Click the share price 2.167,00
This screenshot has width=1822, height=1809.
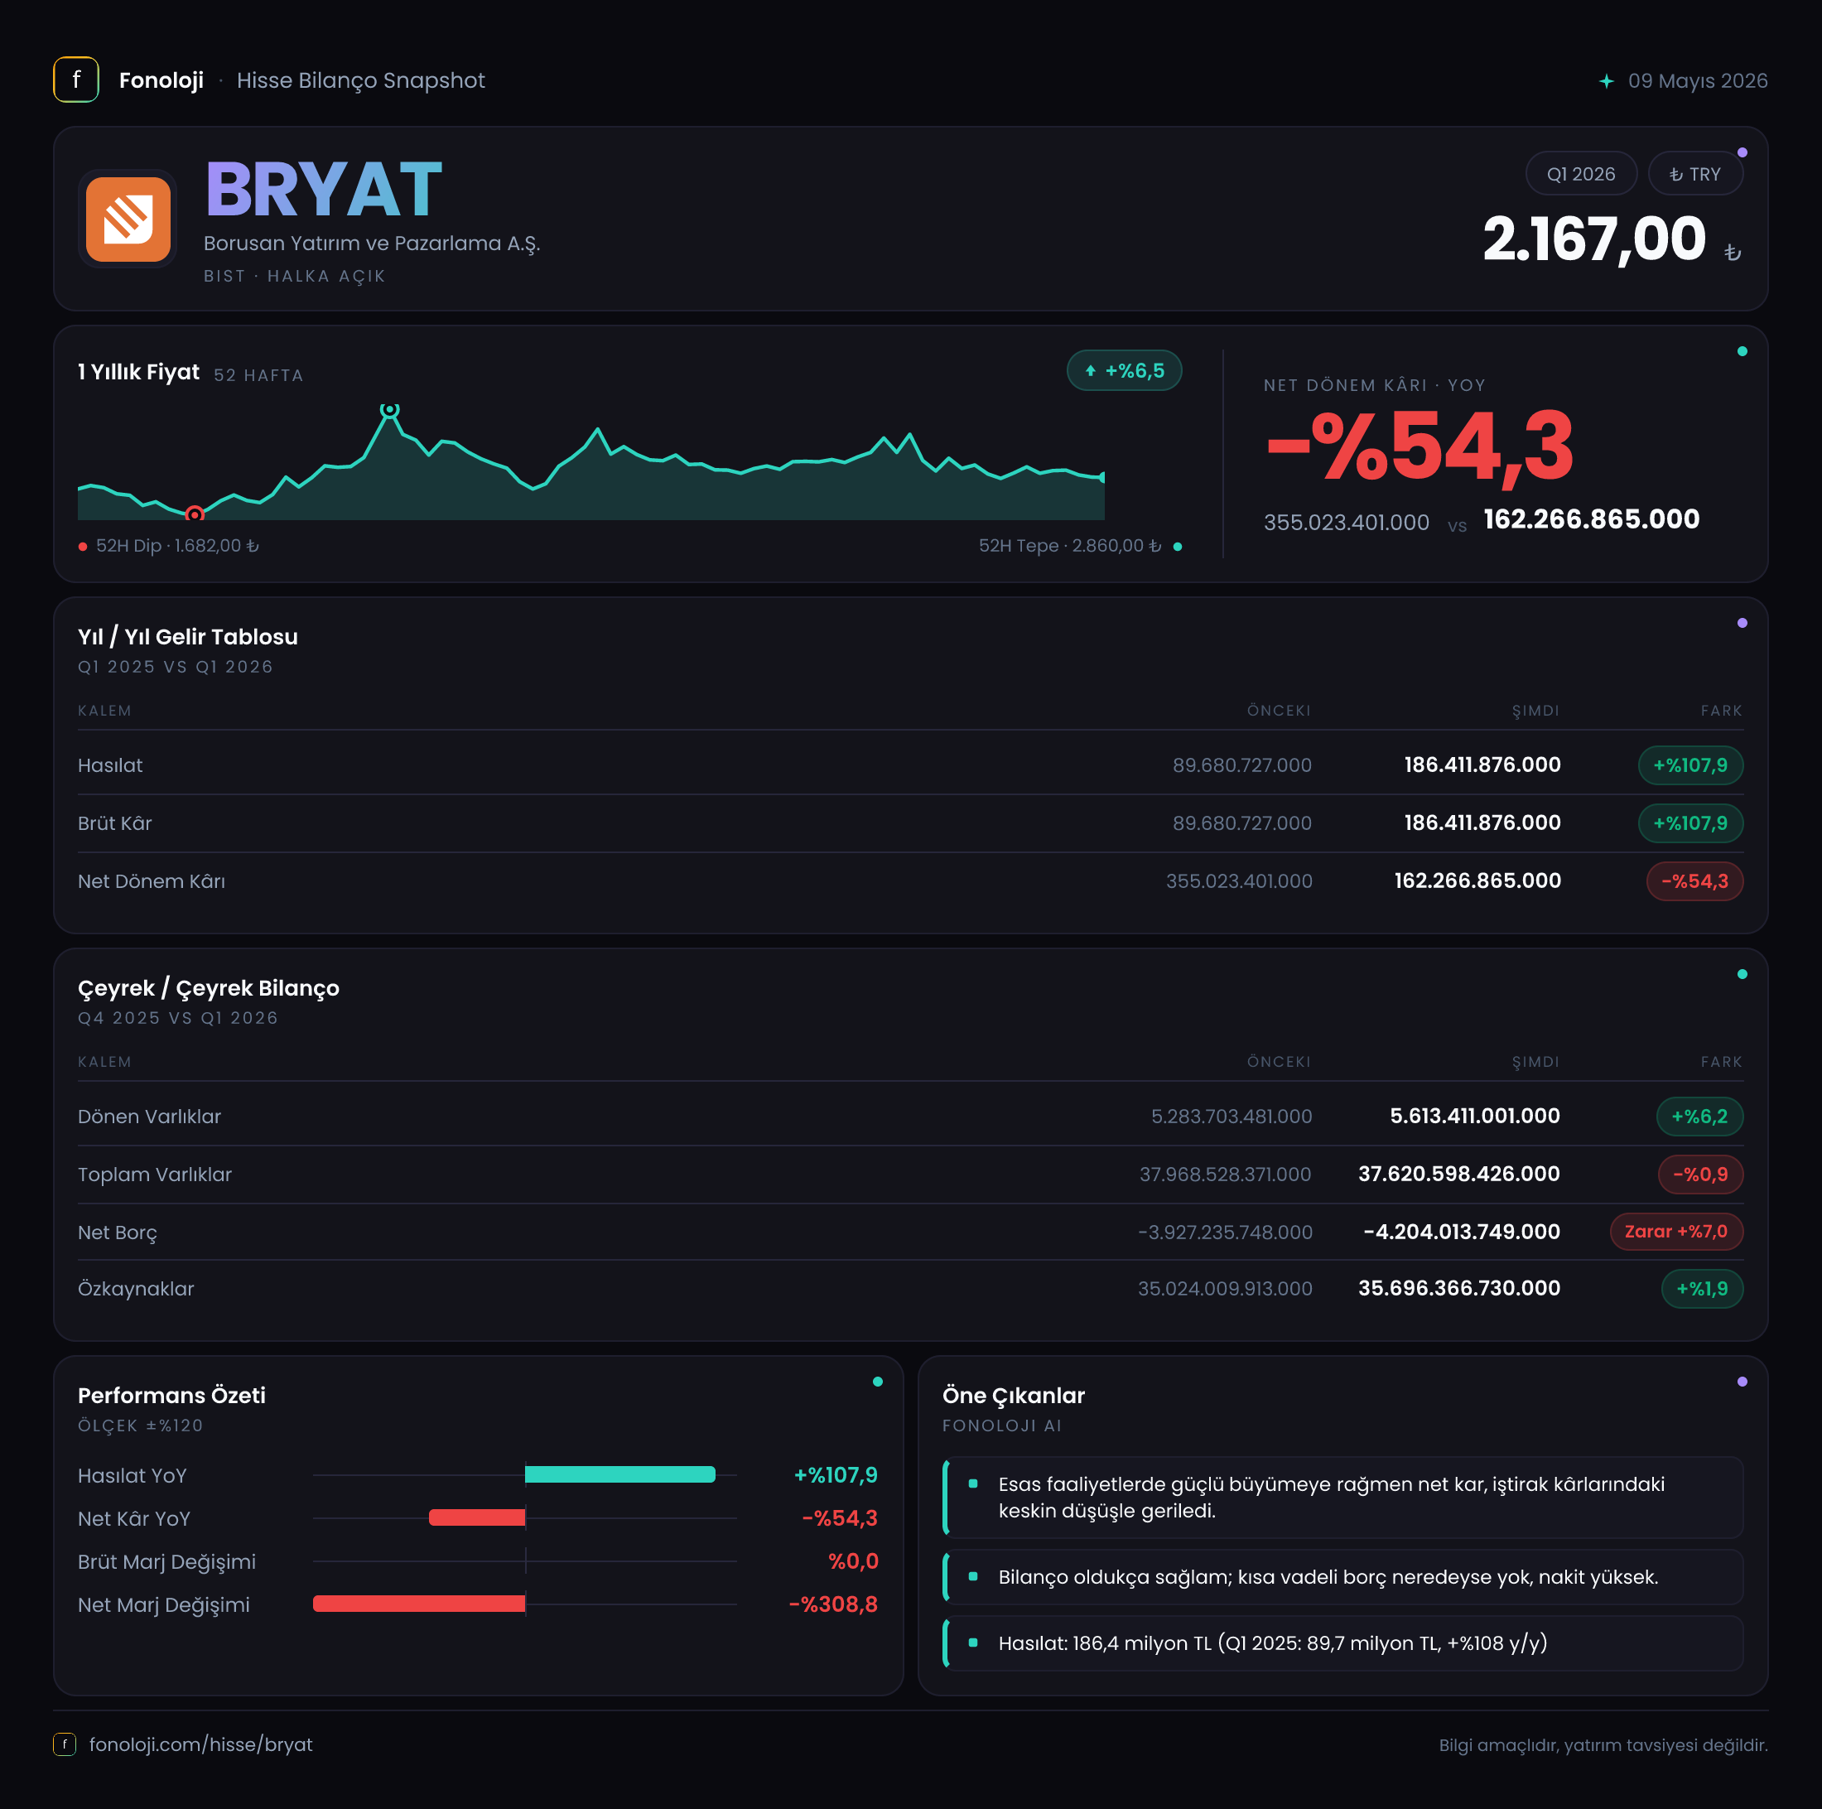[x=1595, y=239]
